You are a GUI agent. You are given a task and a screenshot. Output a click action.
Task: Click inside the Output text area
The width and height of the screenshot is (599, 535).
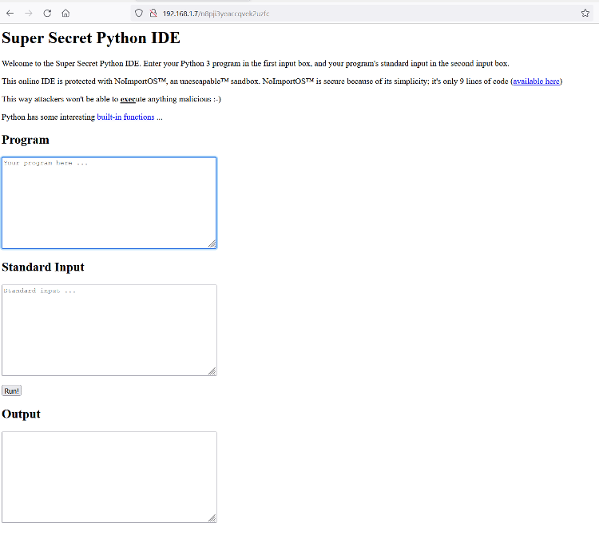point(109,477)
